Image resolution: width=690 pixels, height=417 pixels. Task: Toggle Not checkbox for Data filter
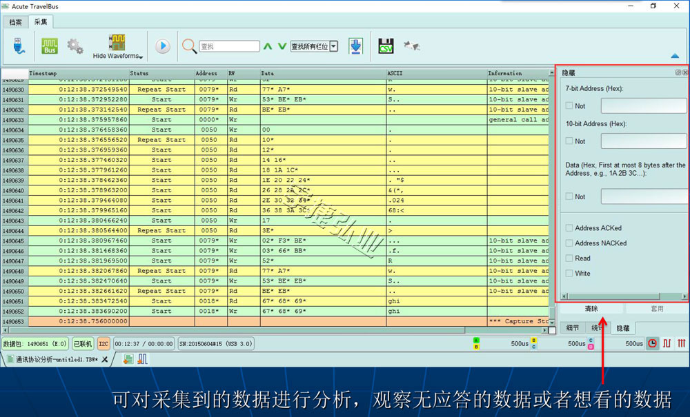(x=569, y=196)
